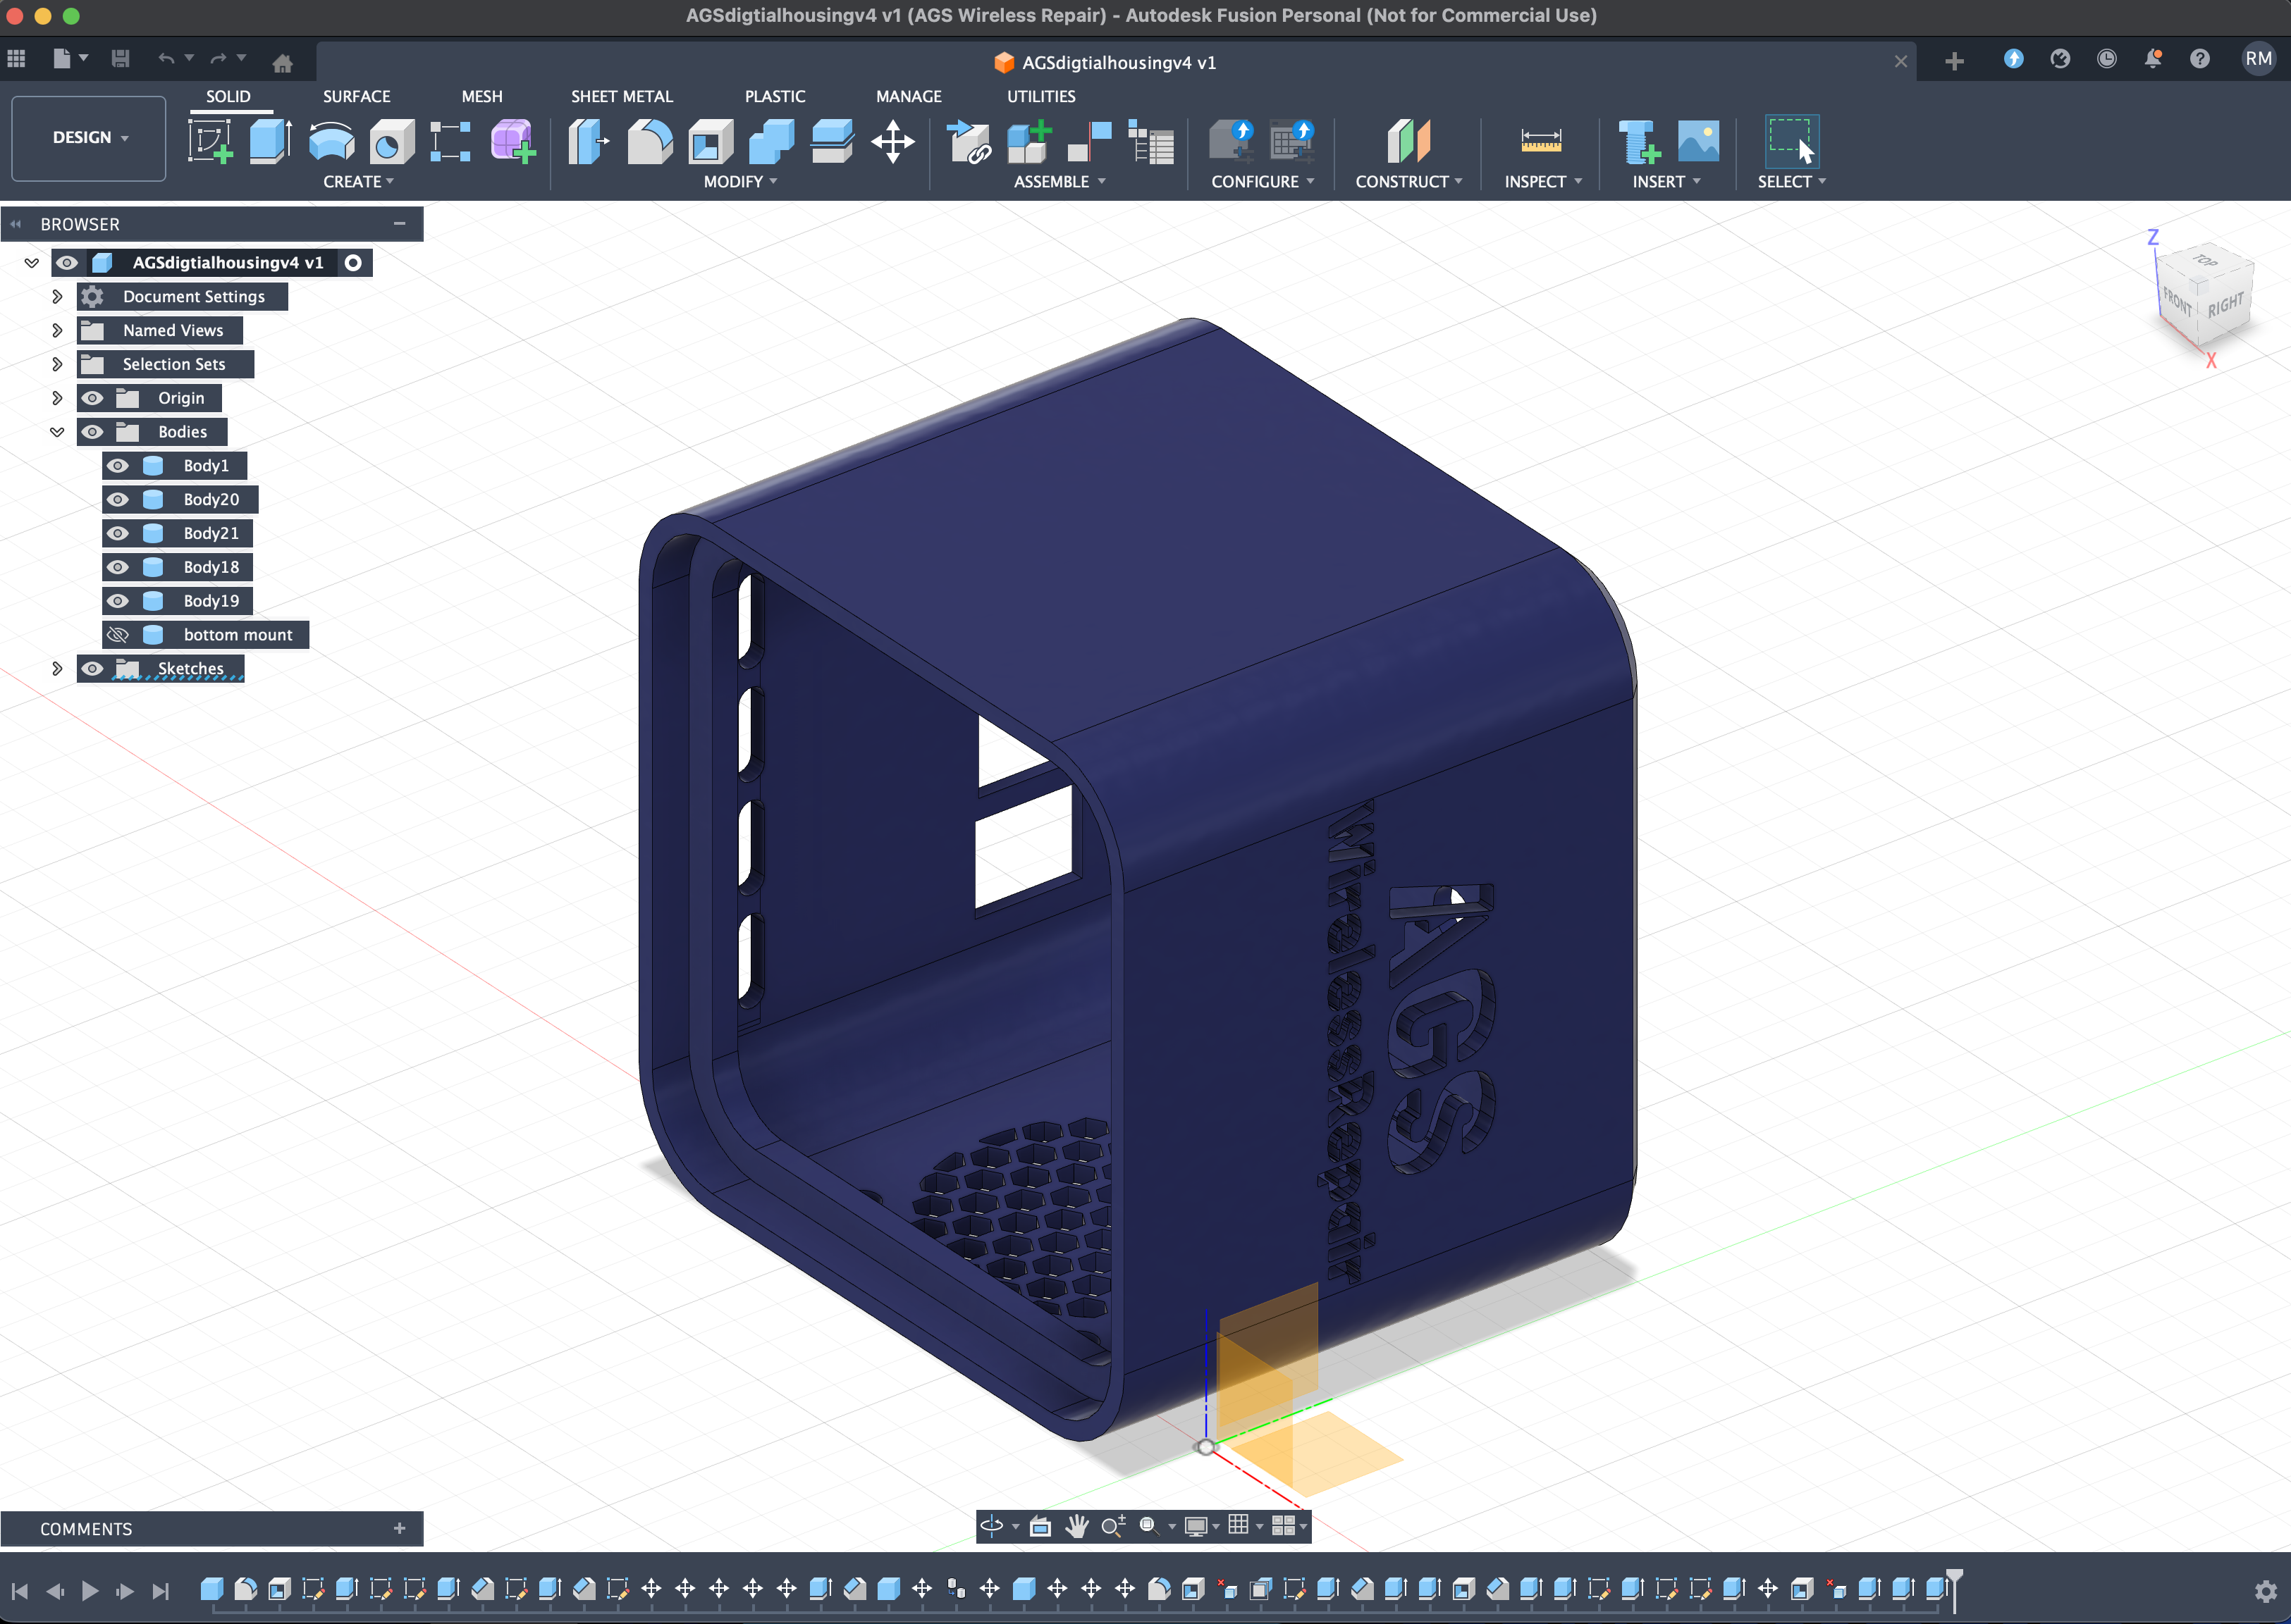Switch to the SURFACE tab

356,97
